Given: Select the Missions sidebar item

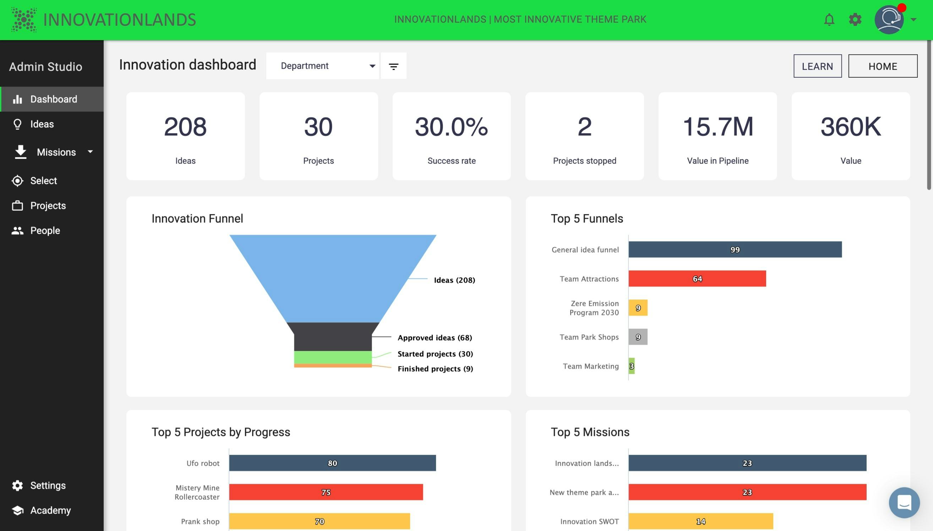Looking at the screenshot, I should (56, 152).
